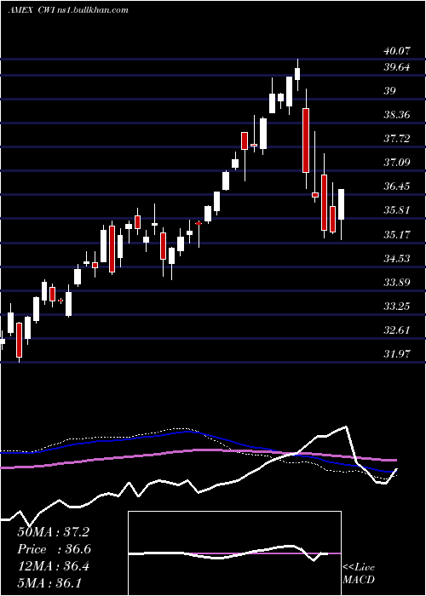This screenshot has height=596, width=426.
Task: Click the 33.89 price label
Action: [x=397, y=283]
